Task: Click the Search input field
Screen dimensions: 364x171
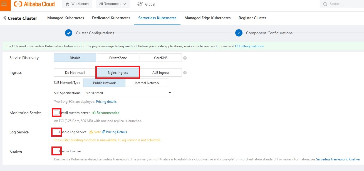Action: pos(345,4)
